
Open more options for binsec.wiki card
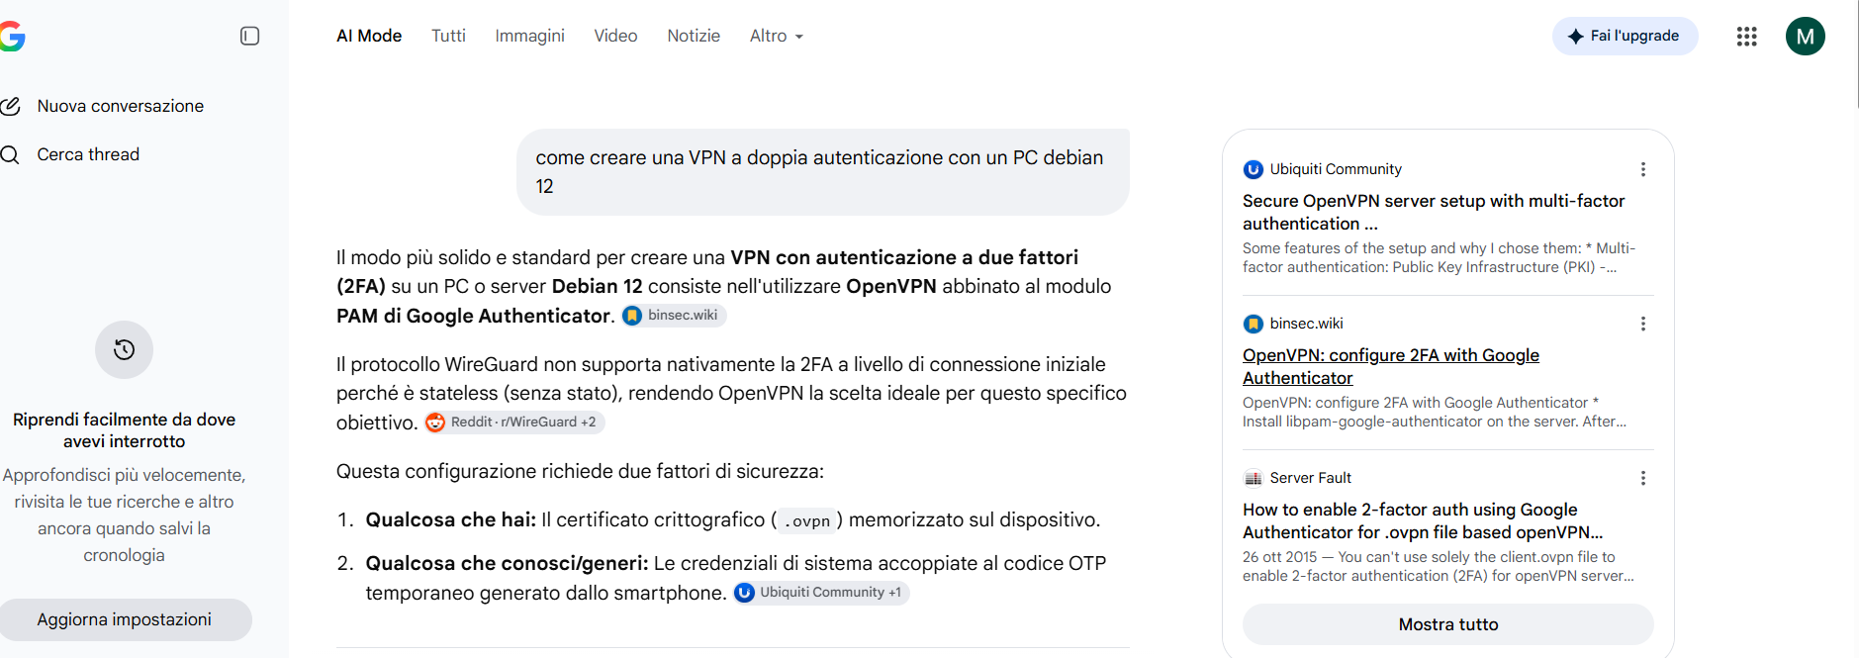coord(1642,324)
